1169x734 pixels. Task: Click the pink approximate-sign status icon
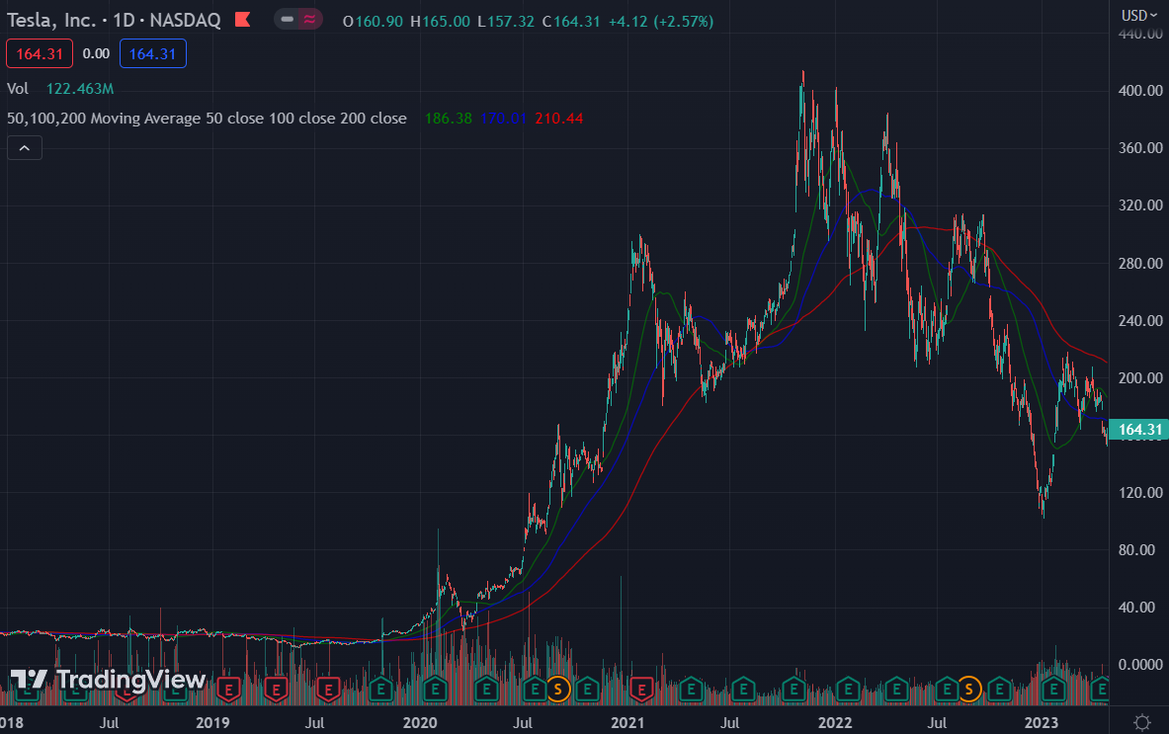[309, 20]
